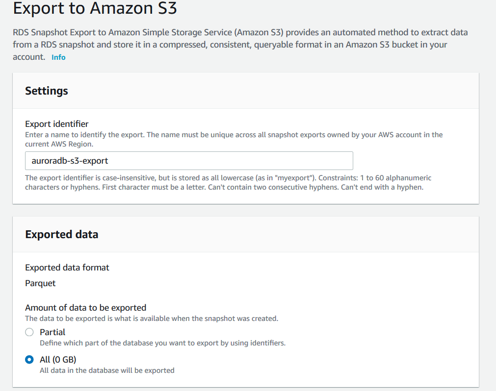
Task: Click the "Amount of data to be exported" label
Action: click(86, 308)
